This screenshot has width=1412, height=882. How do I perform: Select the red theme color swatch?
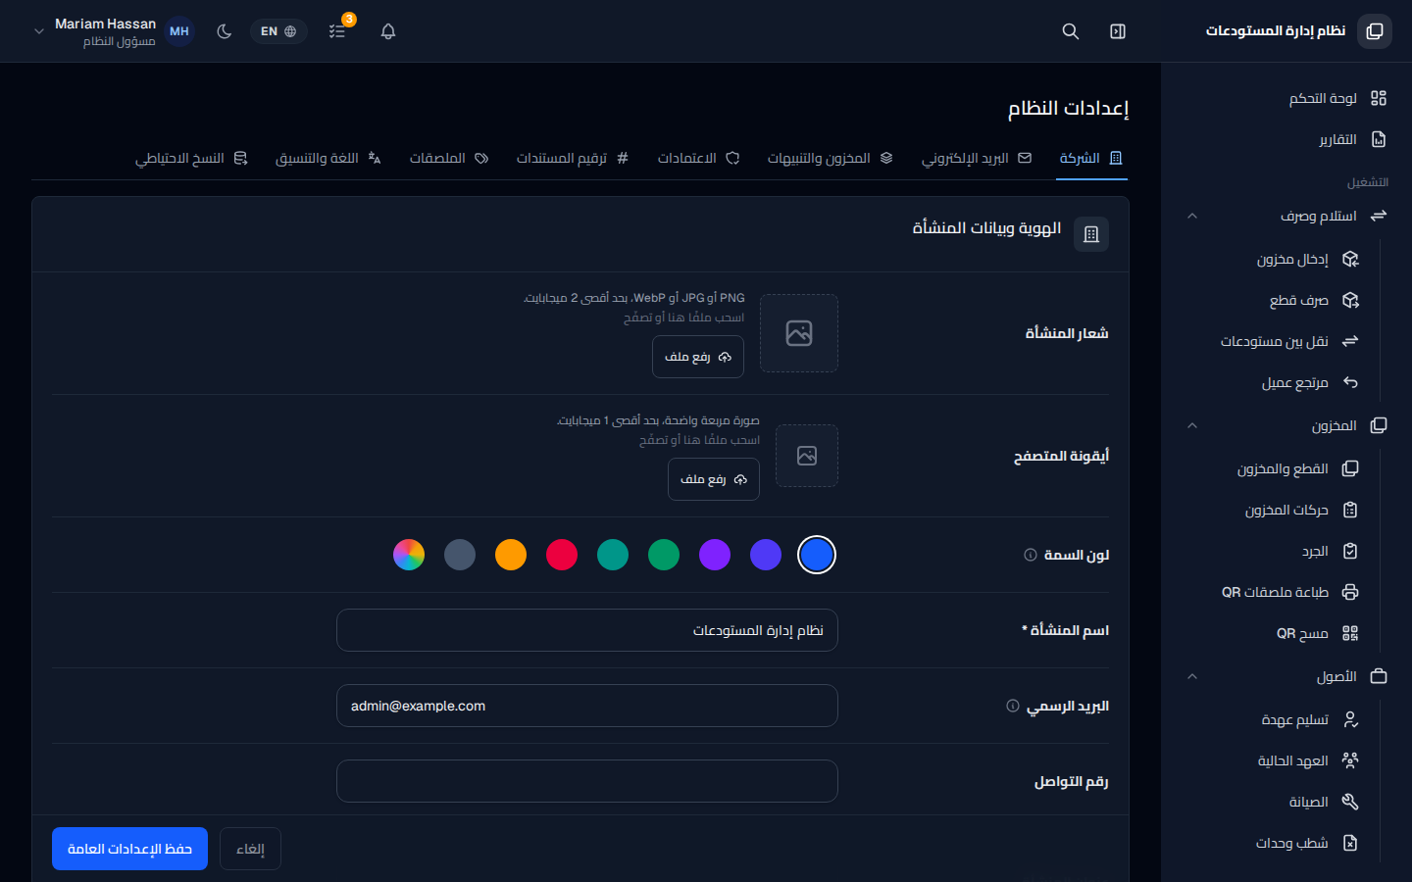click(x=562, y=555)
